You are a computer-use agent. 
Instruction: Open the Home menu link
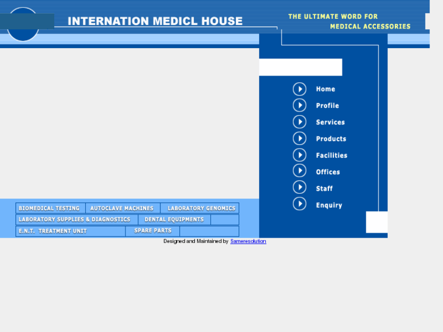click(325, 89)
